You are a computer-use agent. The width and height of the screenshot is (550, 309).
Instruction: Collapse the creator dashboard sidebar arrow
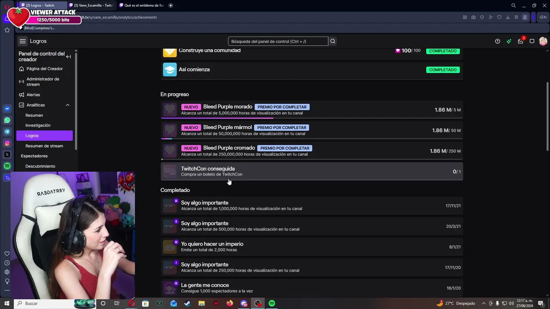click(x=68, y=57)
